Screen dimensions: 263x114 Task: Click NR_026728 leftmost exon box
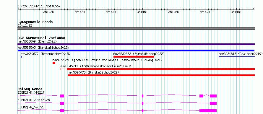coord(62,111)
